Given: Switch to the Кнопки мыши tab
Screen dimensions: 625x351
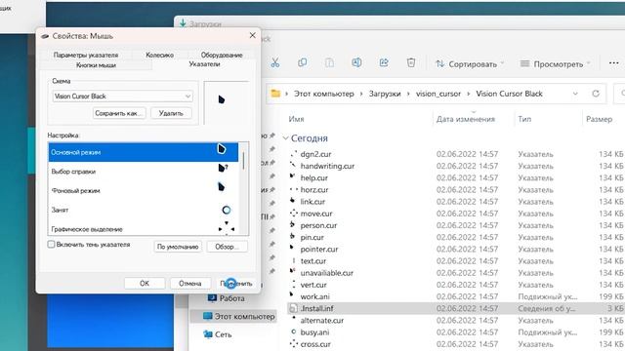Looking at the screenshot, I should pyautogui.click(x=96, y=65).
